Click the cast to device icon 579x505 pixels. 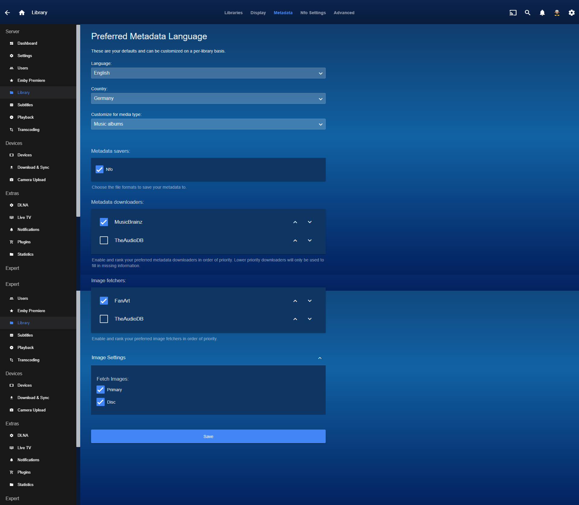coord(513,13)
